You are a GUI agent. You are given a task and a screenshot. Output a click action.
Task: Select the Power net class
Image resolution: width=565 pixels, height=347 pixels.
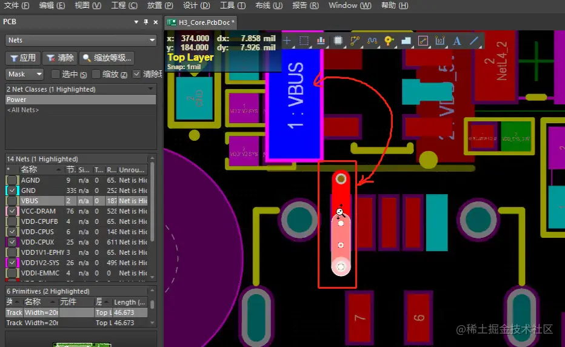(81, 99)
